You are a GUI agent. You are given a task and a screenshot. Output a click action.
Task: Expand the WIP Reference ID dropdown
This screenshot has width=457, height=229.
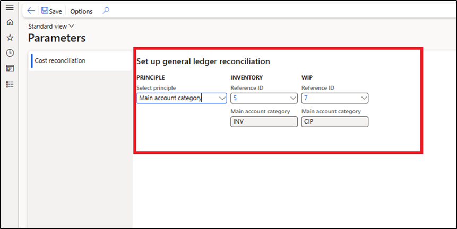[363, 98]
